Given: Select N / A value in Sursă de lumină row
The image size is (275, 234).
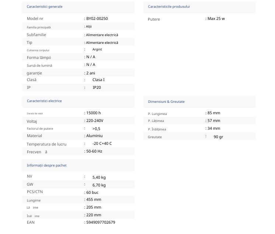Looking at the screenshot, I should (91, 65).
